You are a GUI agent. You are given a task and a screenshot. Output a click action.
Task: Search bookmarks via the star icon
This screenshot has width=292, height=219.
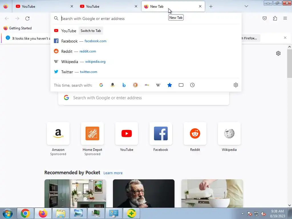pos(170,85)
